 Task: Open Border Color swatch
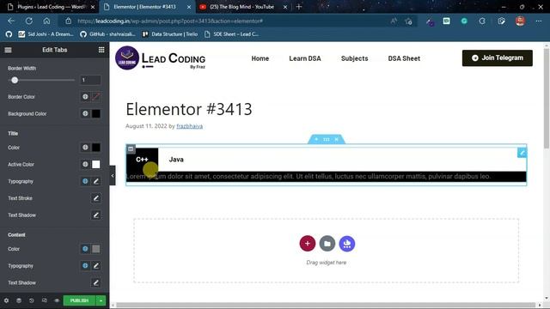[95, 96]
